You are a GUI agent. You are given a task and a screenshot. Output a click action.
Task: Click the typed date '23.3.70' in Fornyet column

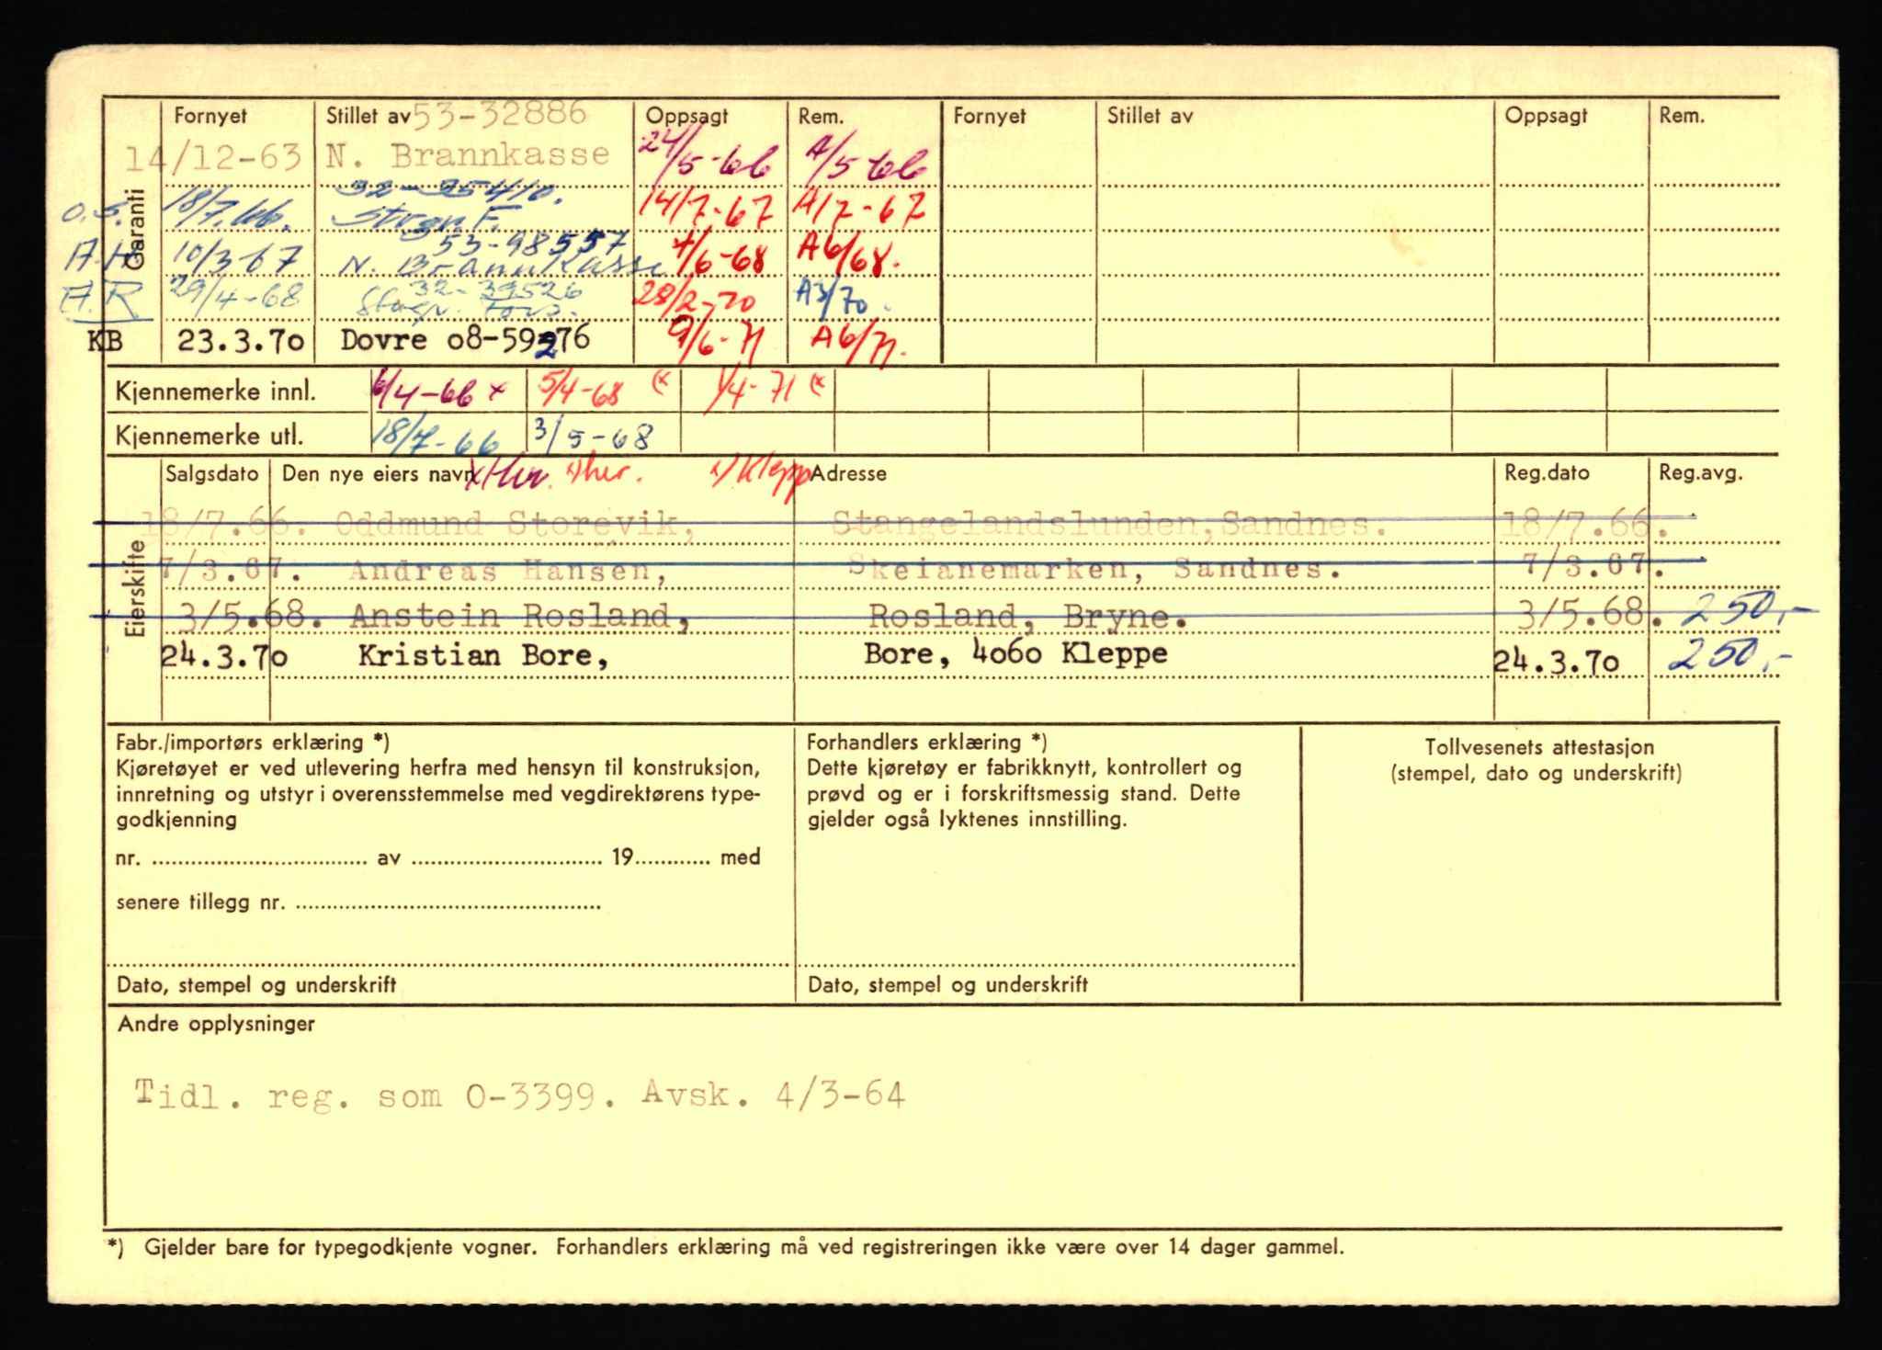point(241,341)
